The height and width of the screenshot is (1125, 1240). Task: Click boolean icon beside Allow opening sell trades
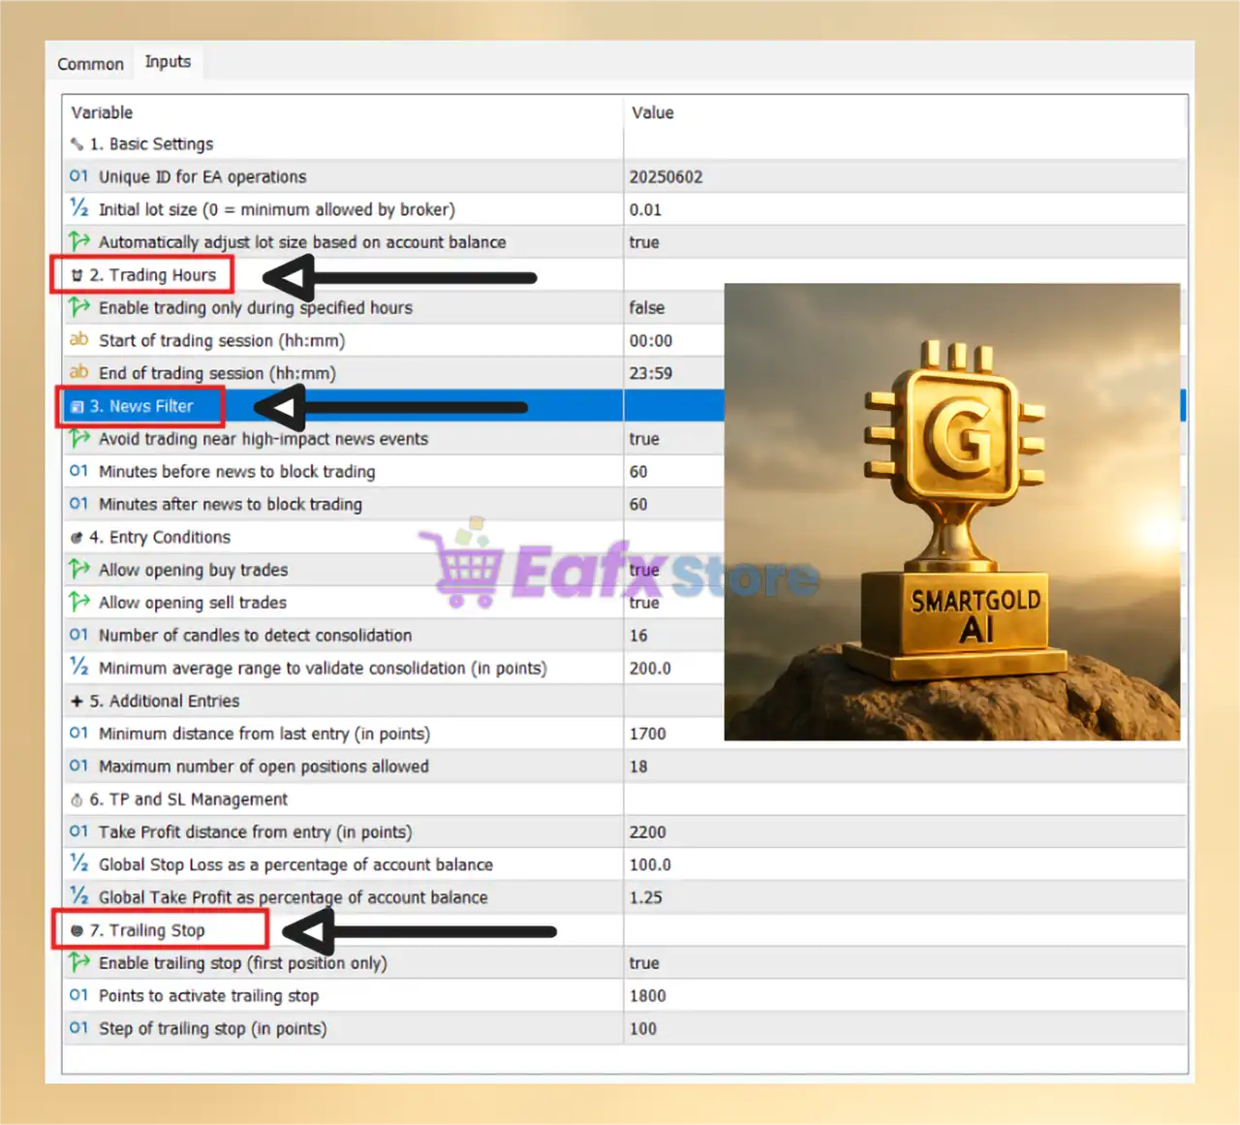78,602
